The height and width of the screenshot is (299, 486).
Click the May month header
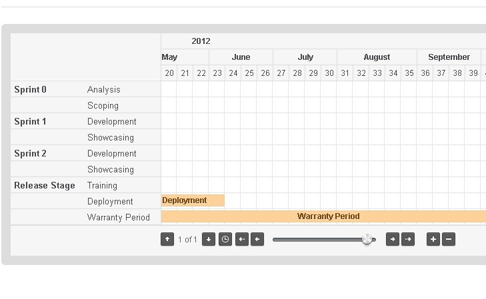click(169, 57)
